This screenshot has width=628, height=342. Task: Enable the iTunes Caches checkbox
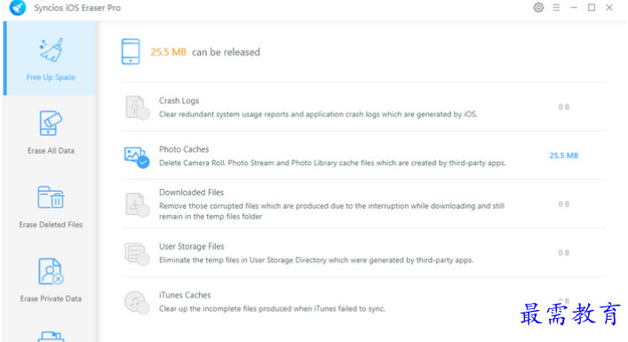[x=143, y=307]
